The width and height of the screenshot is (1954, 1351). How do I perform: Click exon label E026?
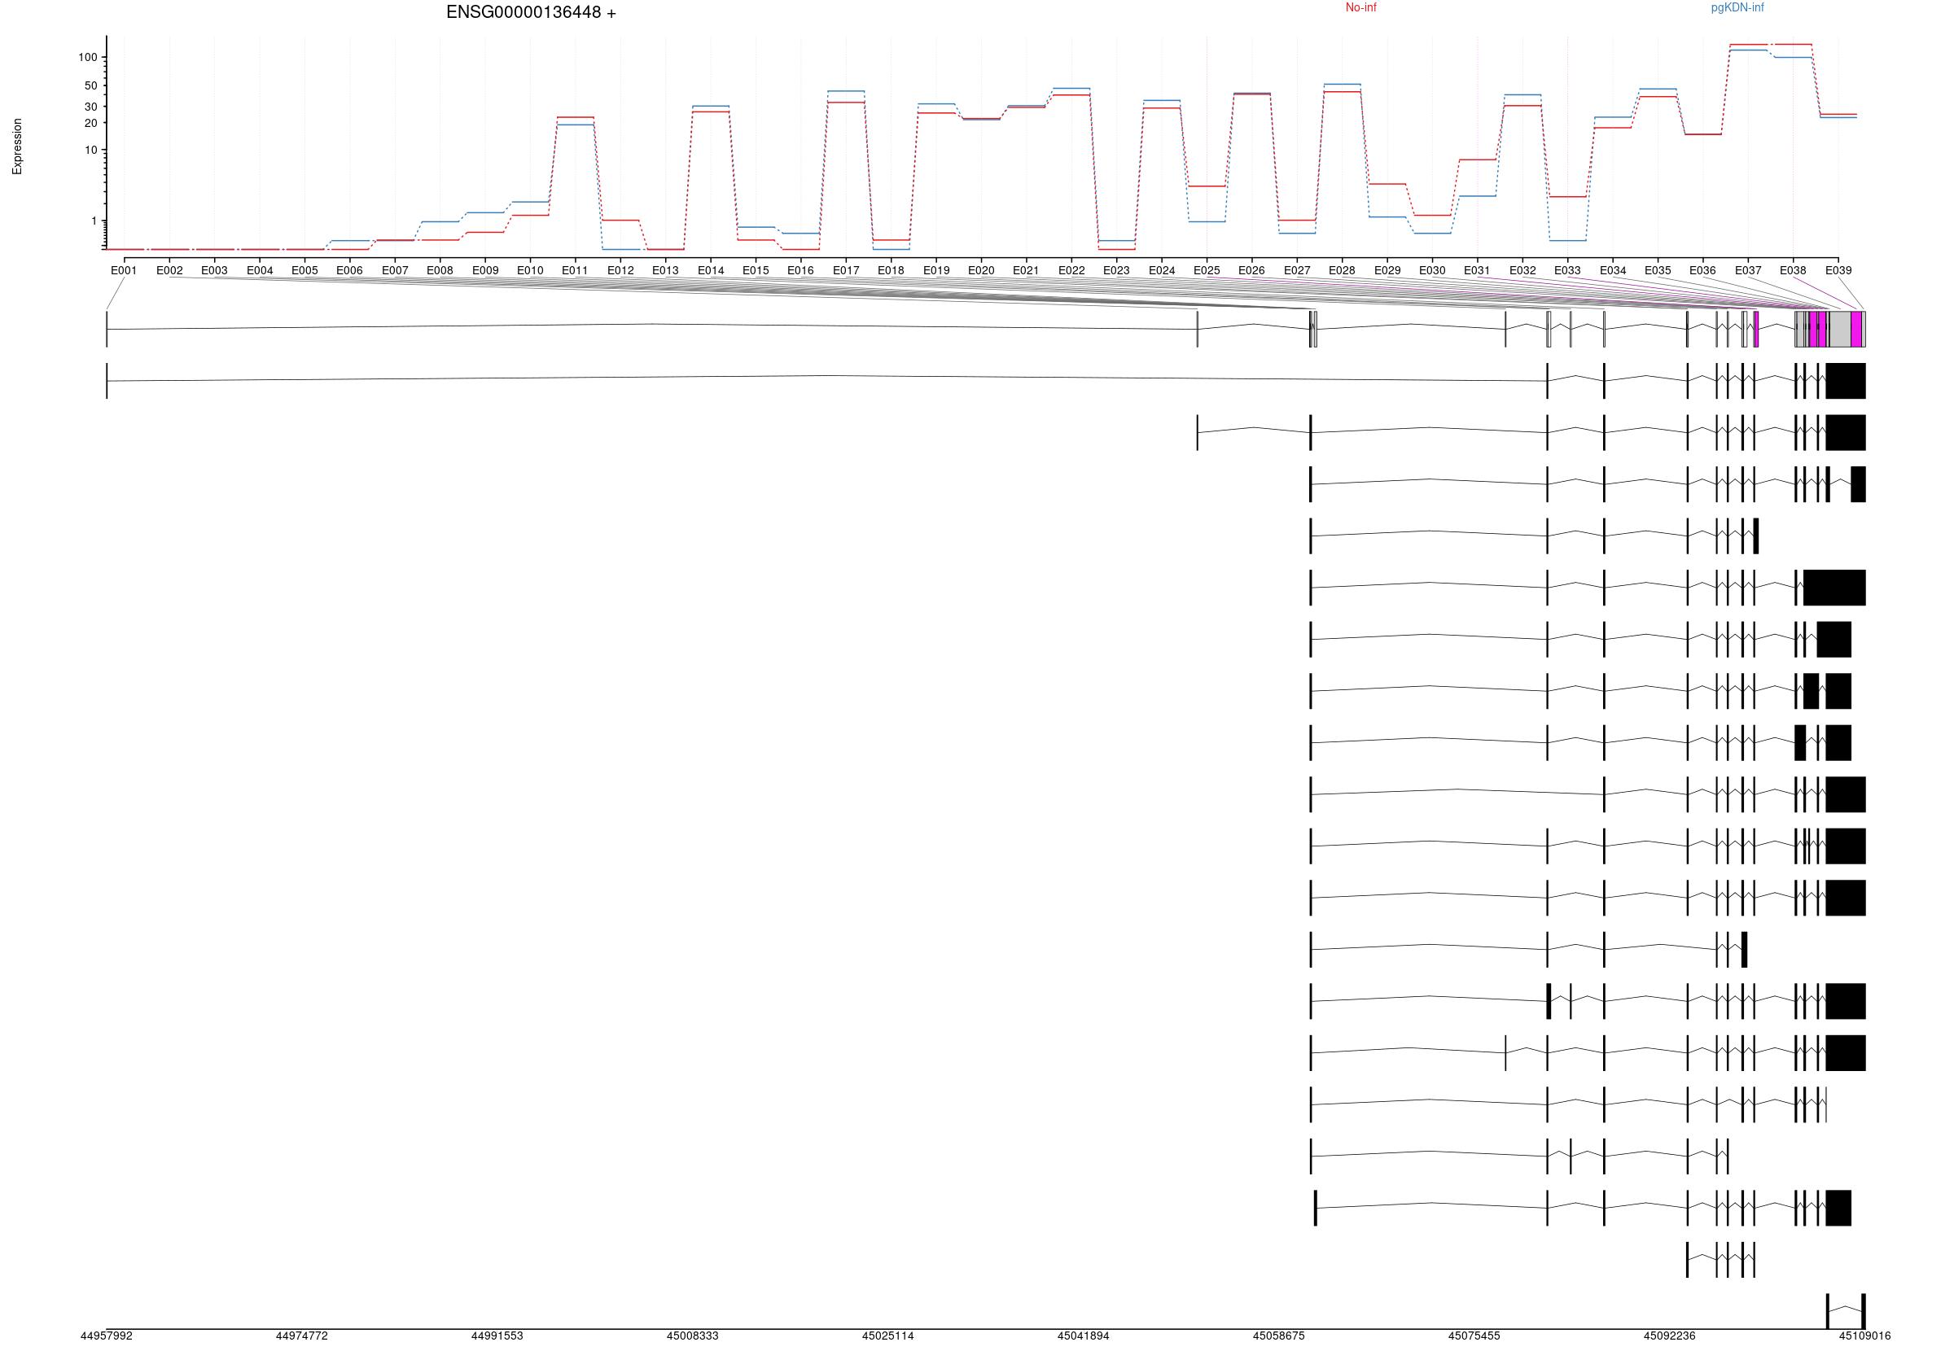pyautogui.click(x=1252, y=271)
